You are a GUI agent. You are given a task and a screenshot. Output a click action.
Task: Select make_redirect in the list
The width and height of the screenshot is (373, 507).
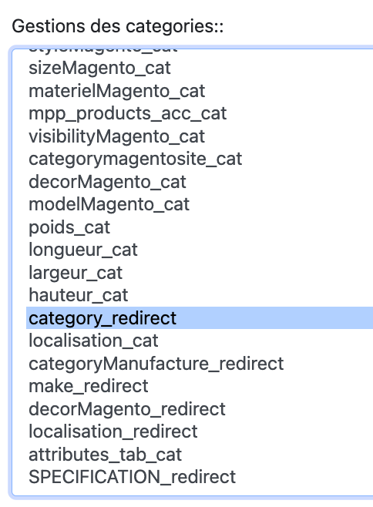(200, 386)
